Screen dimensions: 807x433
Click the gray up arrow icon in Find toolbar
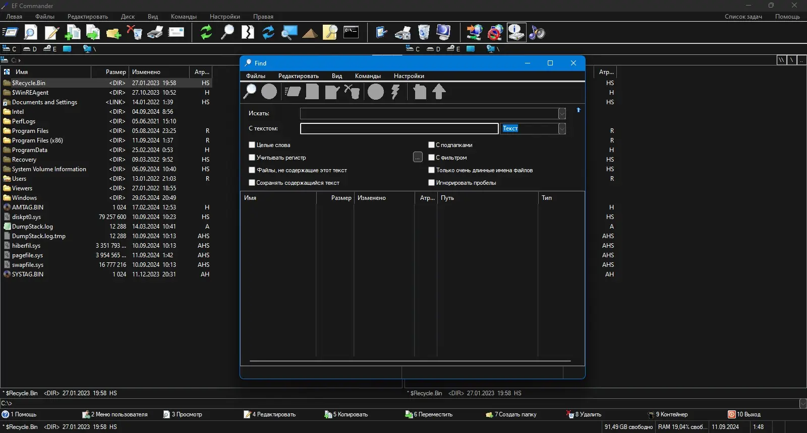point(439,92)
